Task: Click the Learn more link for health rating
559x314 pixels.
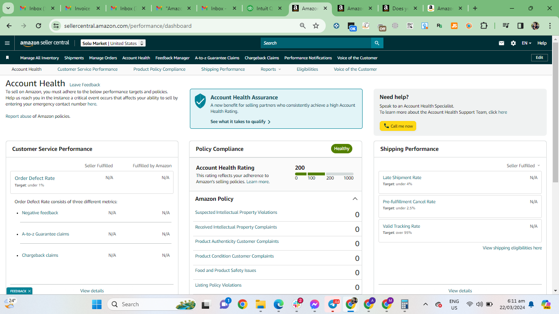Action: tap(258, 182)
